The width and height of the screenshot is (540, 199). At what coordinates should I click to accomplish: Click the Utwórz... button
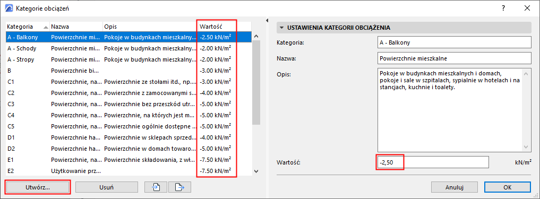(x=38, y=187)
